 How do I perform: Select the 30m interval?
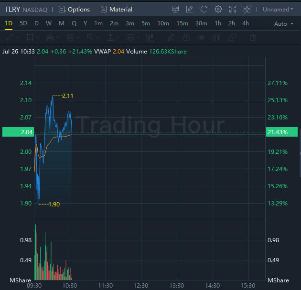[201, 23]
